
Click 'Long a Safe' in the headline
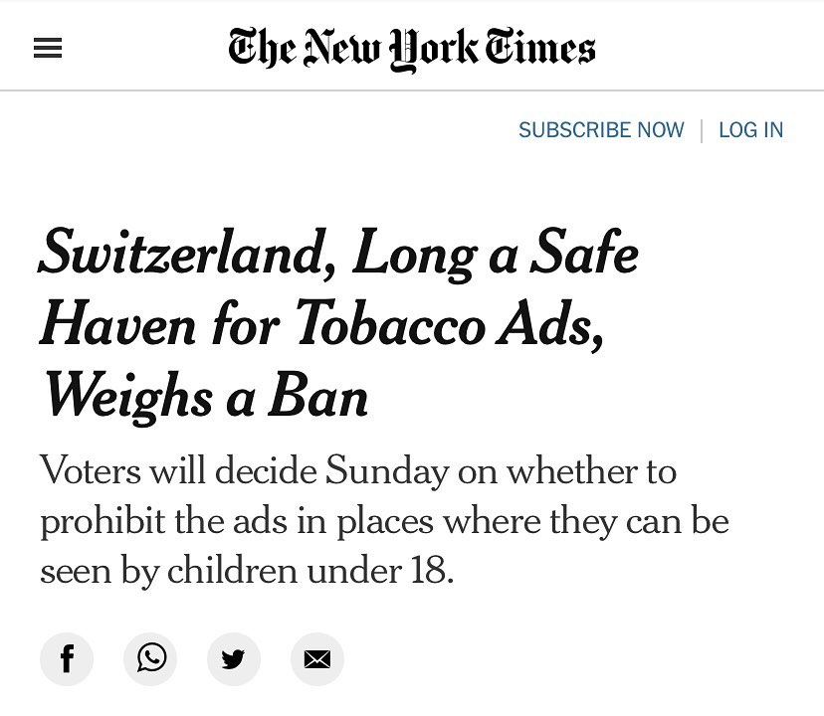click(x=495, y=255)
